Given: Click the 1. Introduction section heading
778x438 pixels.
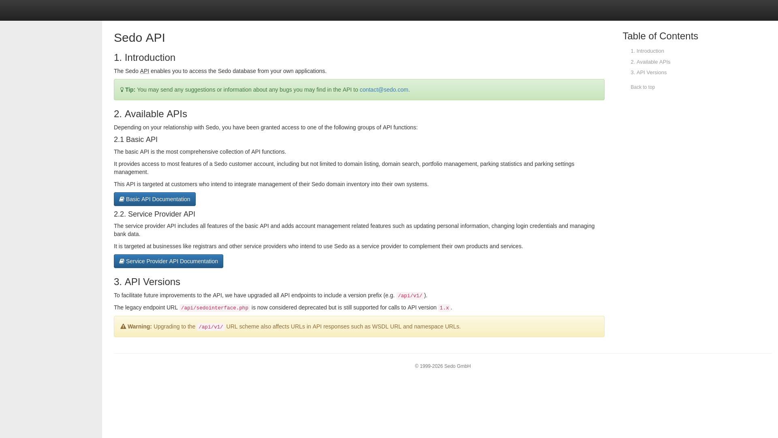Looking at the screenshot, I should (145, 58).
